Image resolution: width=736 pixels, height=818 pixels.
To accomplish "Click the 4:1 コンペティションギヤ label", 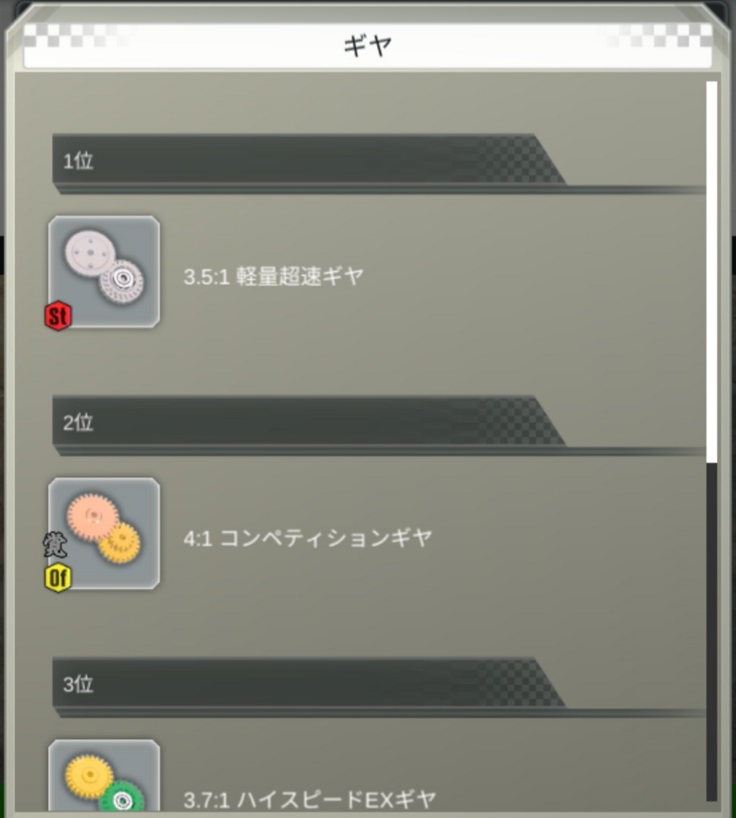I will point(307,538).
